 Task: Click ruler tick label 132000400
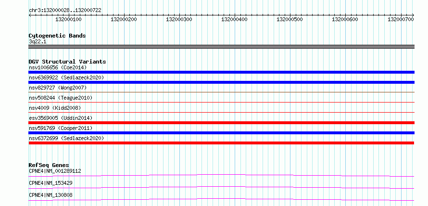click(x=235, y=19)
